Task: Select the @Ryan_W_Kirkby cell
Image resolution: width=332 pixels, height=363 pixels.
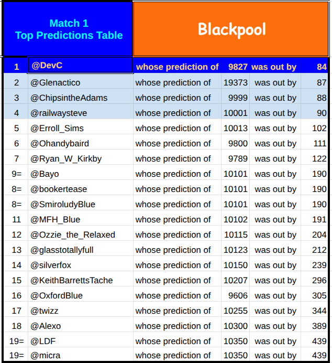Action: [x=81, y=159]
